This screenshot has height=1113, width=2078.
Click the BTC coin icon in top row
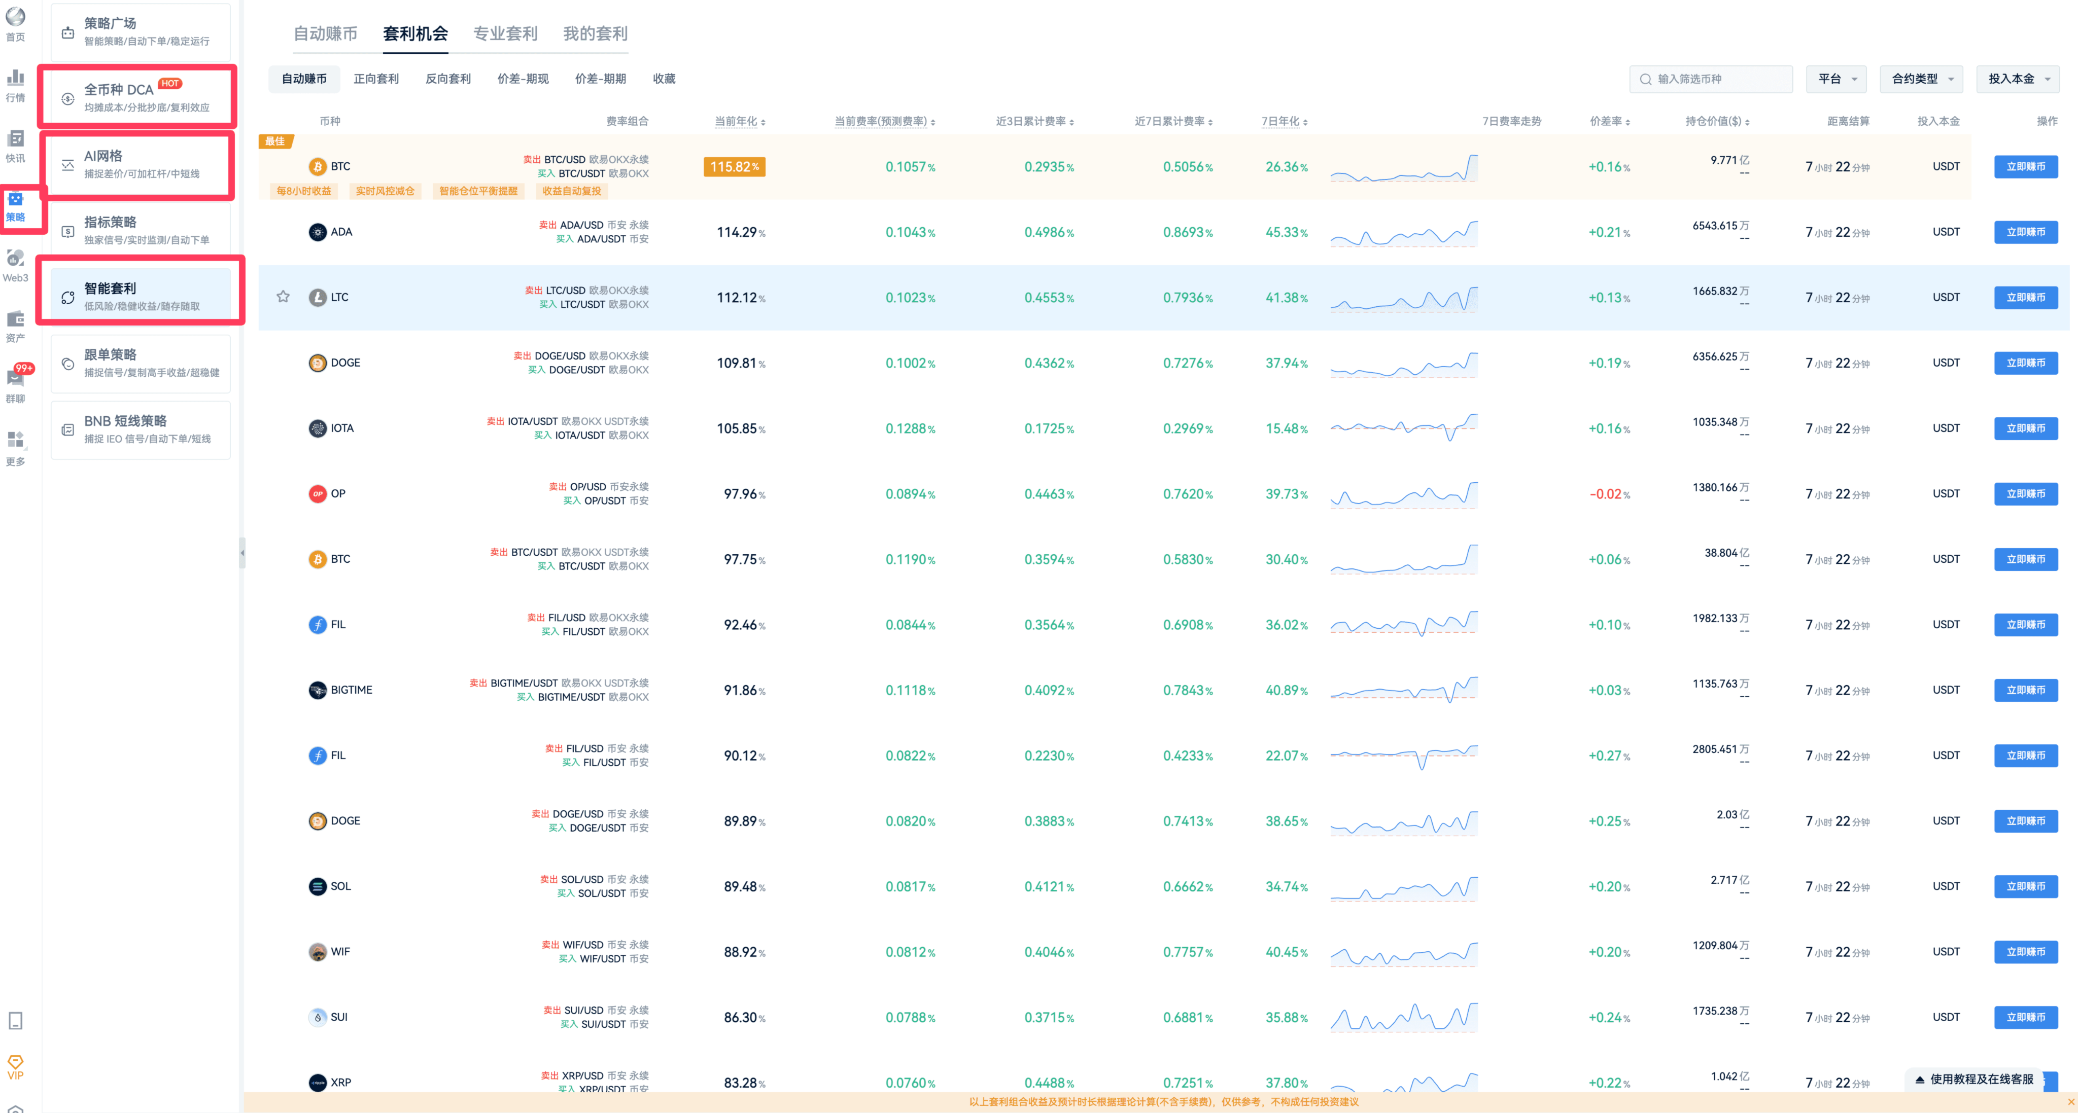[318, 166]
